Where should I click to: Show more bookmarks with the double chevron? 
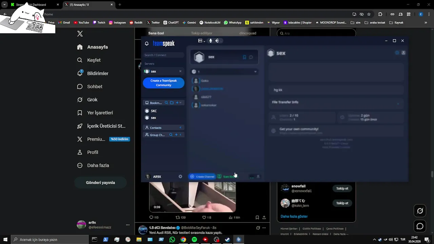426,23
